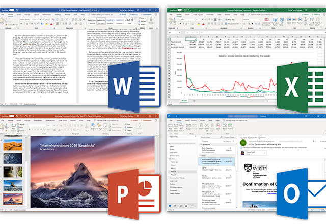The width and height of the screenshot is (326, 224).
Task: Click Find in Word's Editing group
Action: click(142, 18)
